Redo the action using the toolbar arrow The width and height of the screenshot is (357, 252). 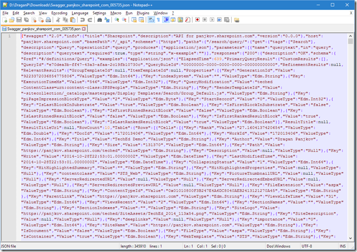(x=90, y=20)
